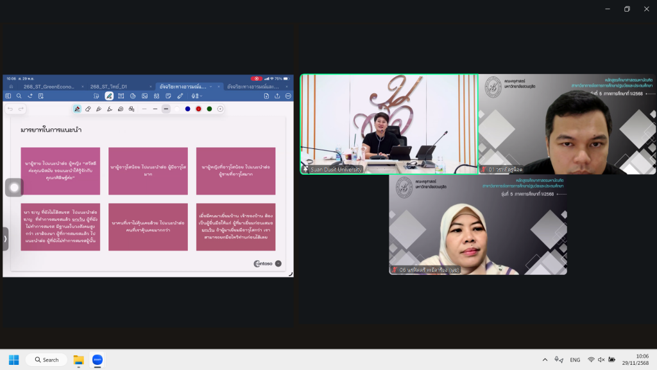Click the search magnifier in the PowerPoint toolbar
The height and width of the screenshot is (370, 657).
pos(19,96)
